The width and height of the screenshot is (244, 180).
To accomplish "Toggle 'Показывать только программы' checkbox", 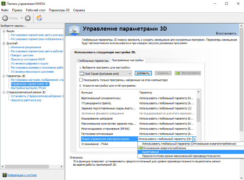I will pos(81,80).
